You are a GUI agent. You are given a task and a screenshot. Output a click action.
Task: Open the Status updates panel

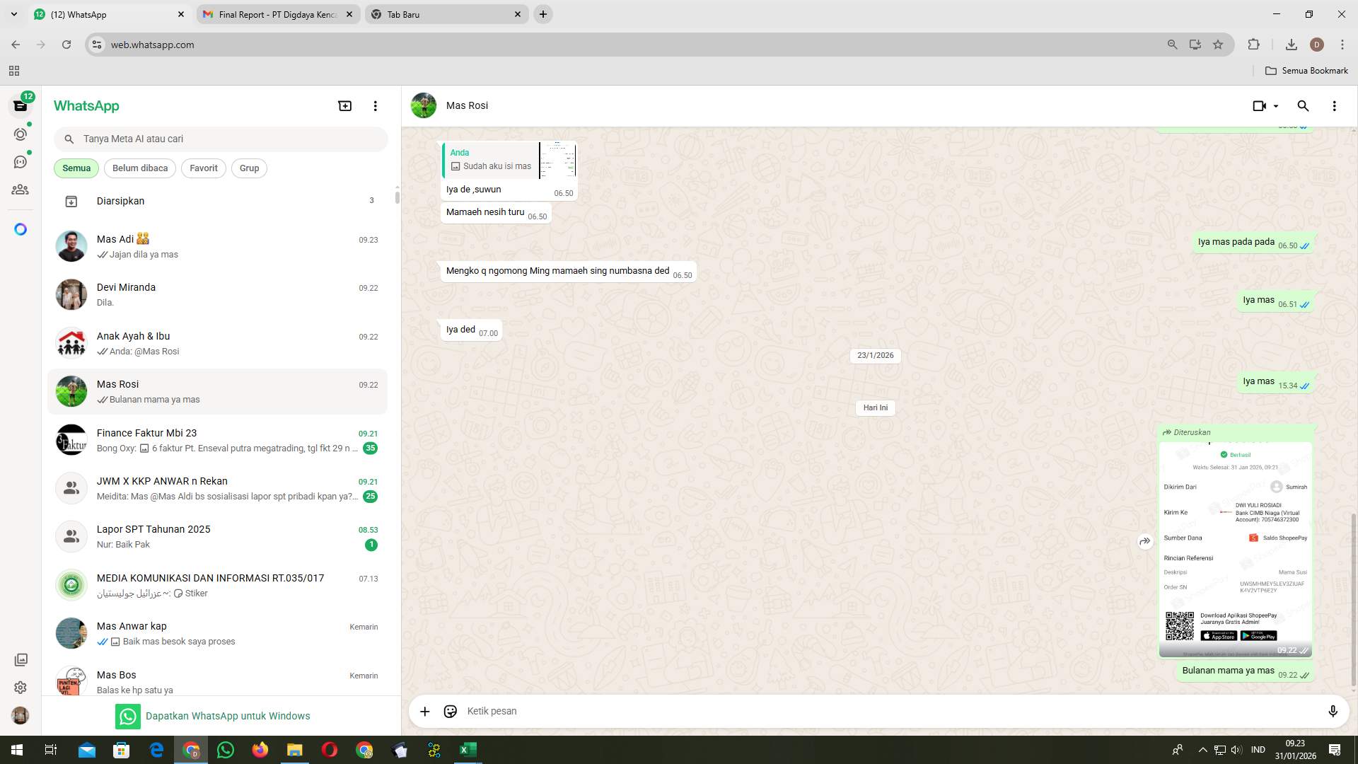pos(21,133)
